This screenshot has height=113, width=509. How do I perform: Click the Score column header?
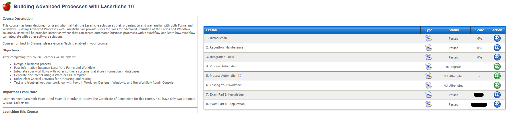tap(479, 30)
